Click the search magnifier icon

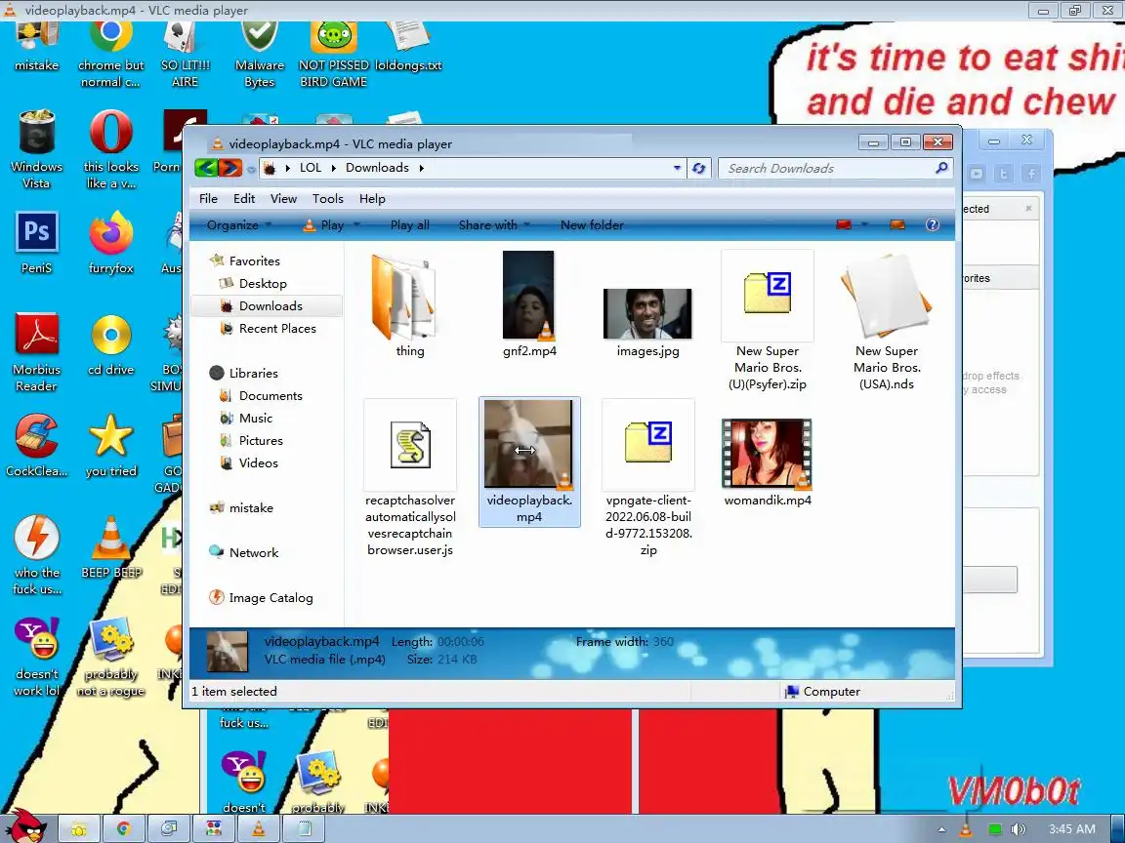point(941,168)
